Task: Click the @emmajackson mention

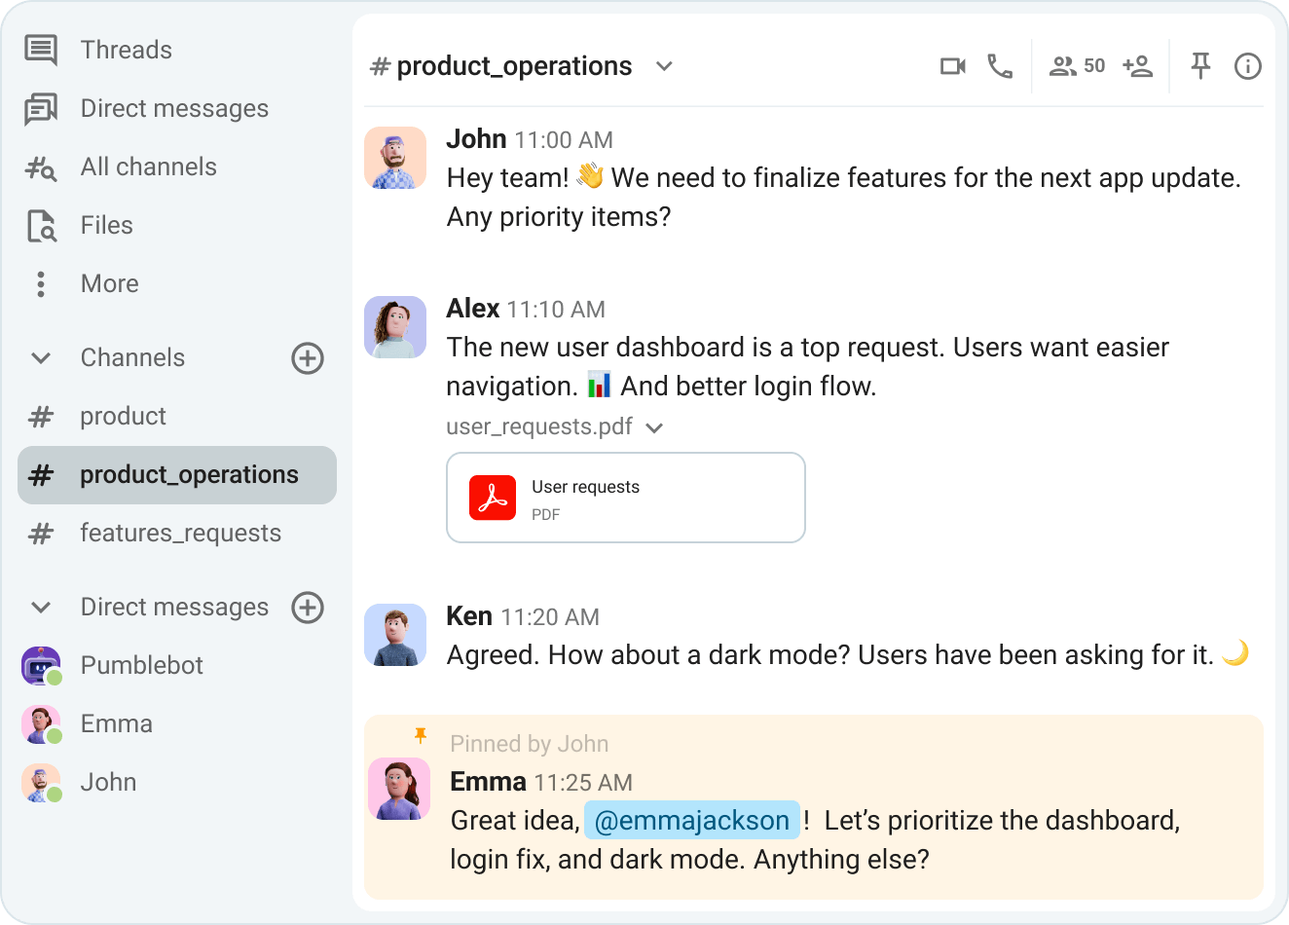Action: pyautogui.click(x=691, y=820)
